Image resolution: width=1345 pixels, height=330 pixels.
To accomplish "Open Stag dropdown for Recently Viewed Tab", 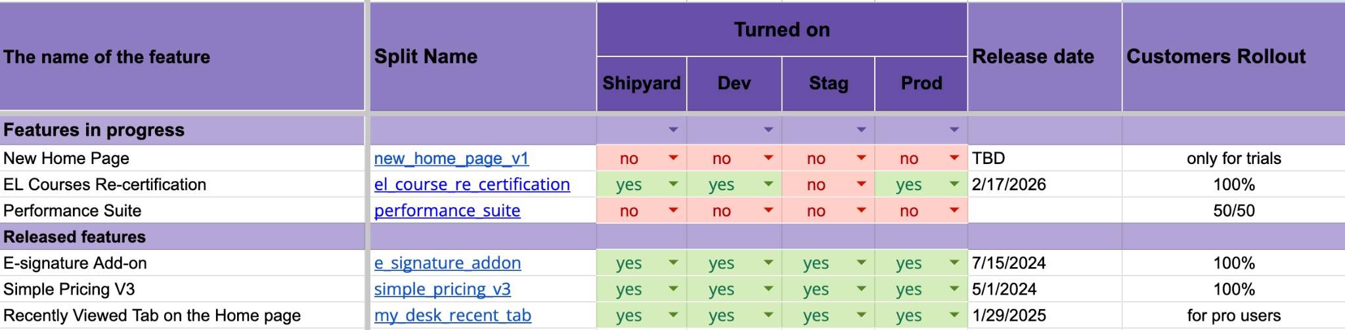I will click(x=861, y=316).
